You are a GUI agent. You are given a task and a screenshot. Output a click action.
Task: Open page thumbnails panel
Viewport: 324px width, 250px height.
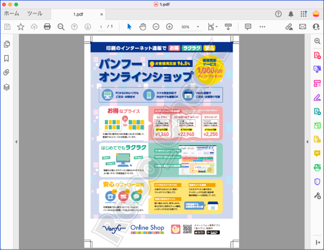pos(7,44)
